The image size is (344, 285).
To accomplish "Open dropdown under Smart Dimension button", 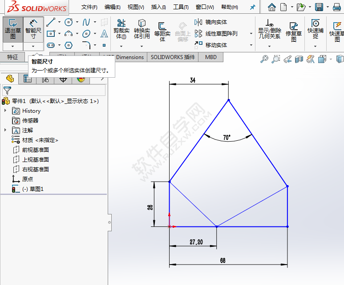I will pyautogui.click(x=33, y=46).
